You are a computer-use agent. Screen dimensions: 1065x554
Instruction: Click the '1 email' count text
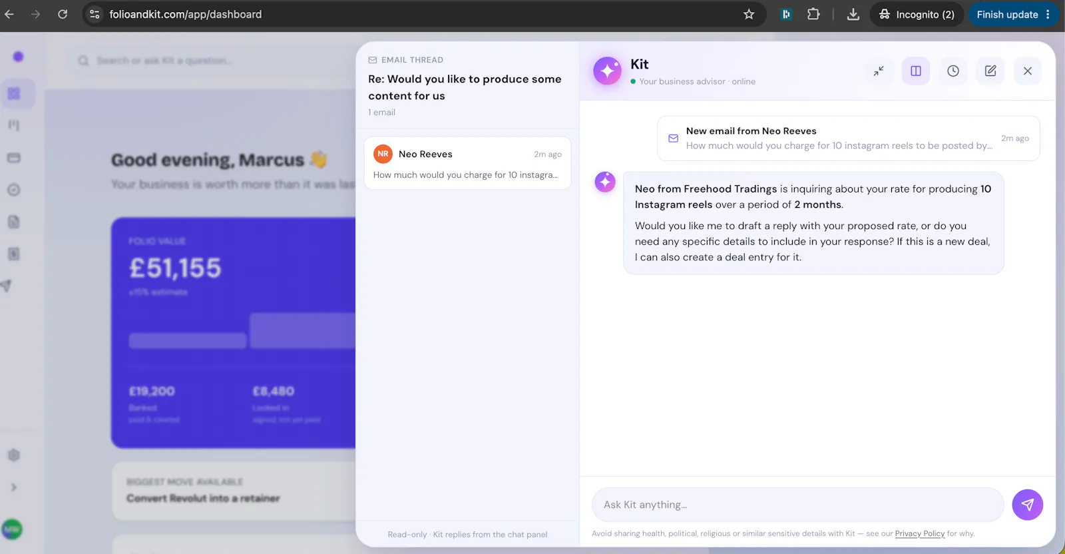tap(381, 113)
